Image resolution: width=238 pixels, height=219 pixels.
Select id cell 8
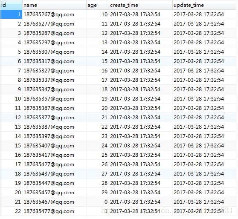pos(11,80)
